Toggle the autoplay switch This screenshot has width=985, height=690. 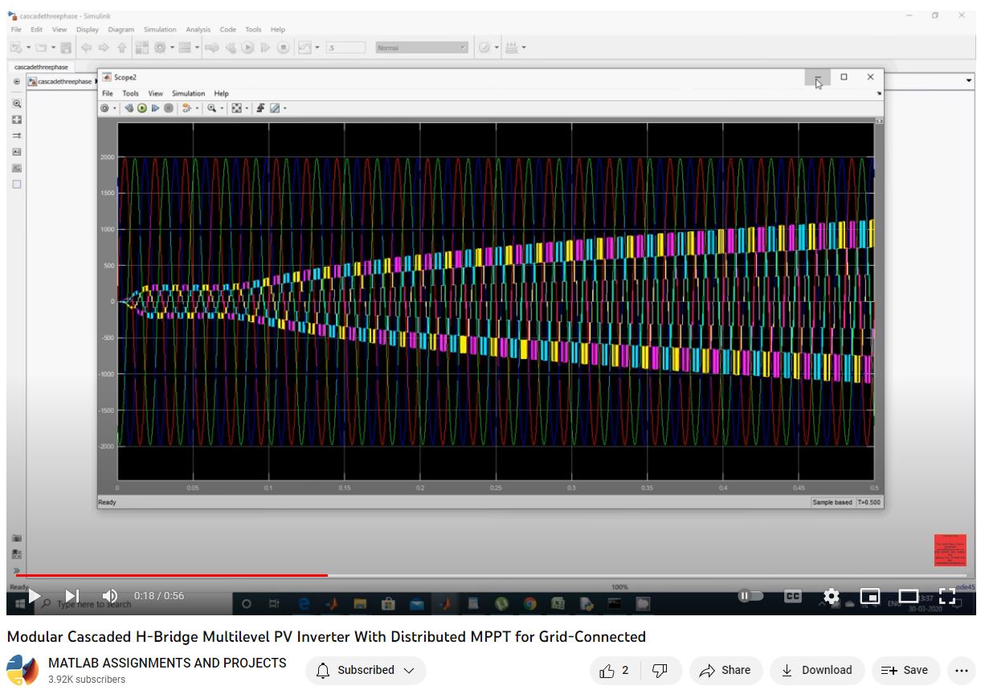(x=750, y=596)
